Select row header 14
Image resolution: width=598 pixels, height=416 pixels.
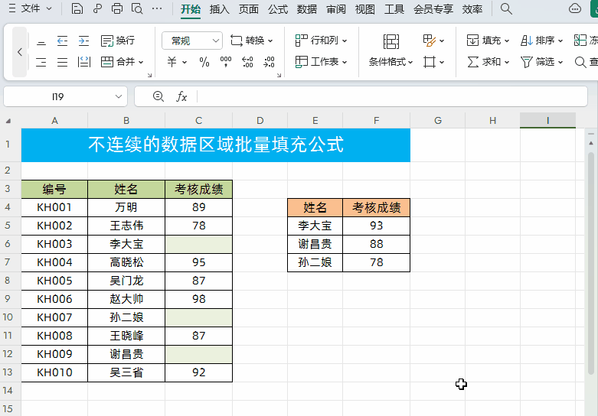8,391
